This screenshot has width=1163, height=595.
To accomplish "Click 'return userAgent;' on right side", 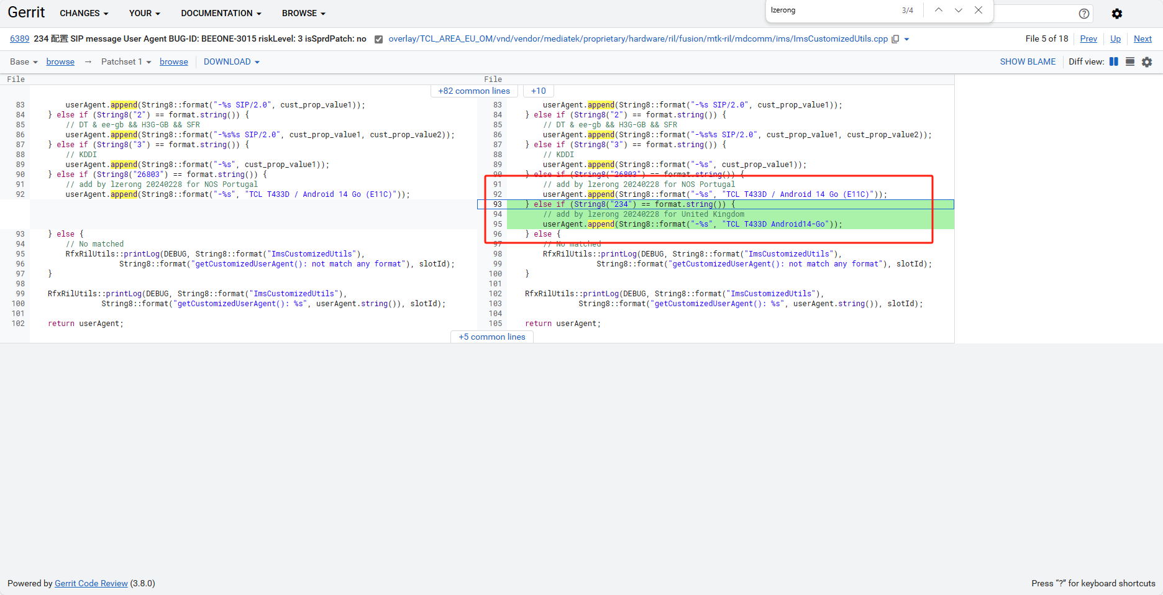I will point(563,324).
